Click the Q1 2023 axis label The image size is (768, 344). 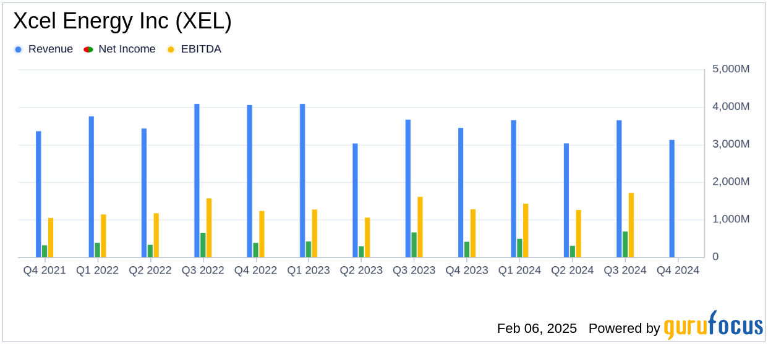[x=309, y=271]
